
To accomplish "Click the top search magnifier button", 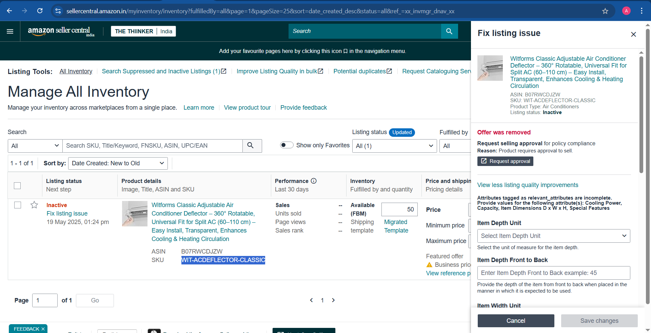I will click(x=449, y=31).
